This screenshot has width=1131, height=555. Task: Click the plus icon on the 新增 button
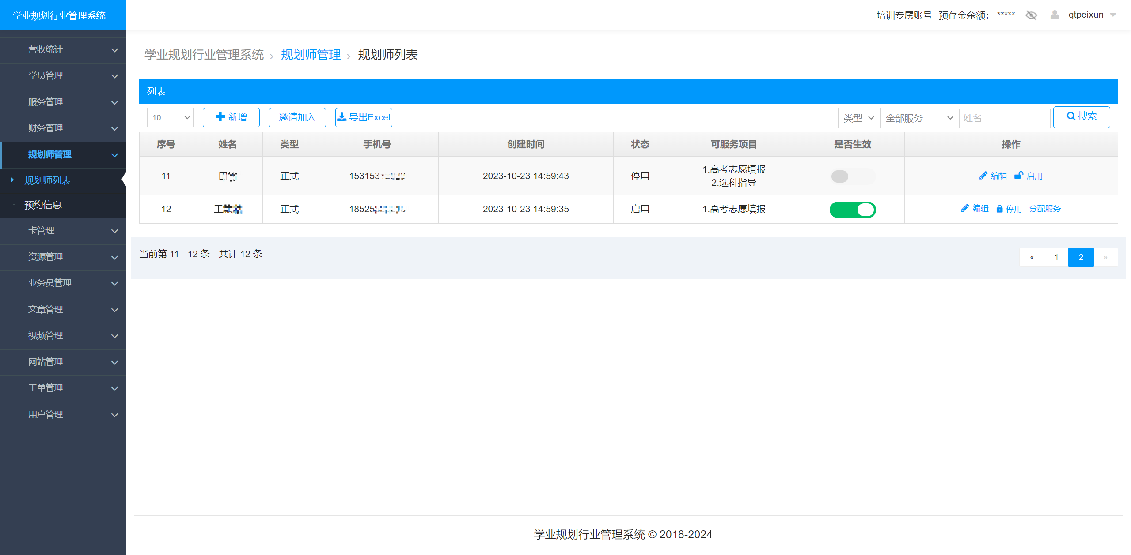(x=220, y=117)
